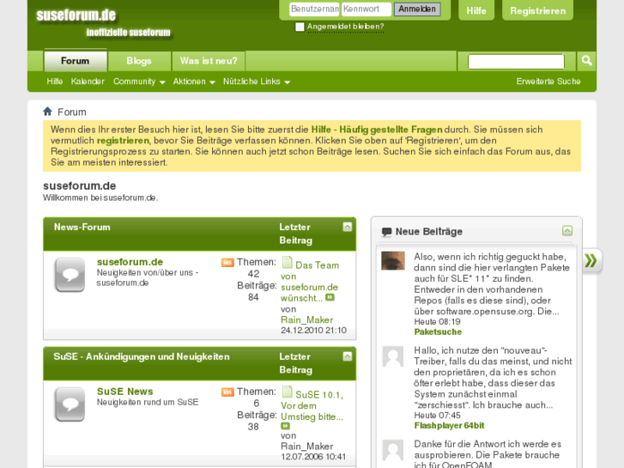The height and width of the screenshot is (468, 624).
Task: Click the 'Heute 07:45' timestamp
Action: (x=437, y=415)
